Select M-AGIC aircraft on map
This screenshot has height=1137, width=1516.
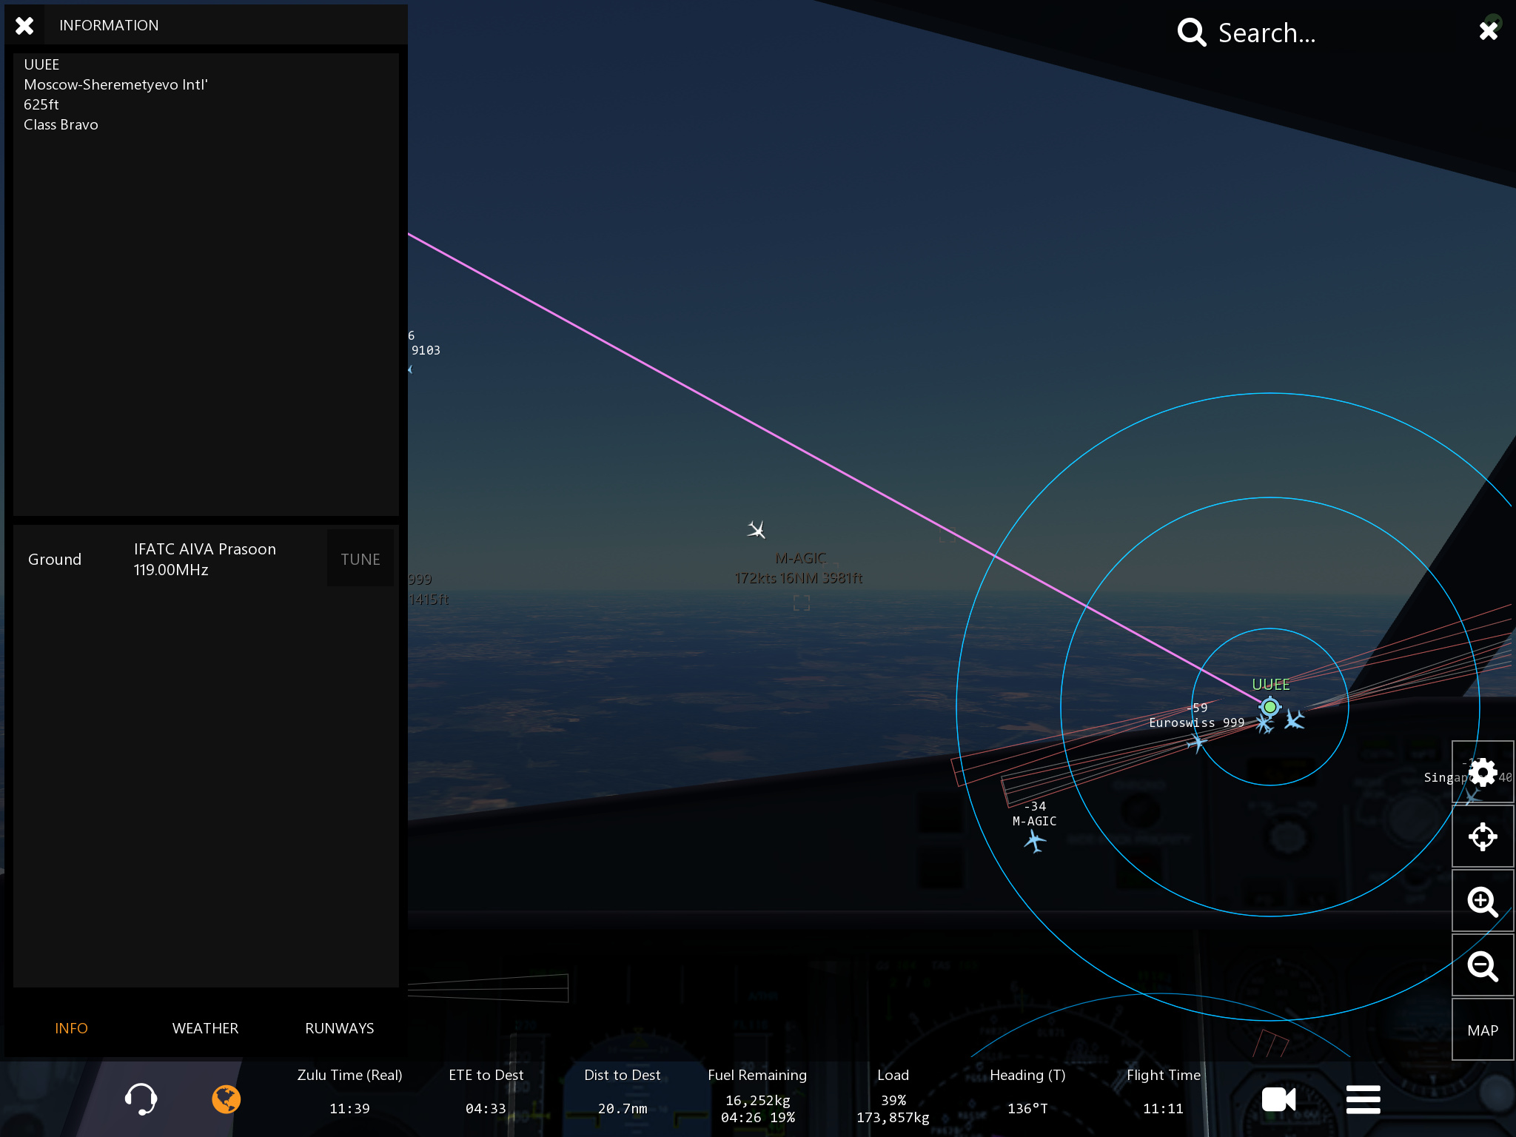pos(1035,841)
